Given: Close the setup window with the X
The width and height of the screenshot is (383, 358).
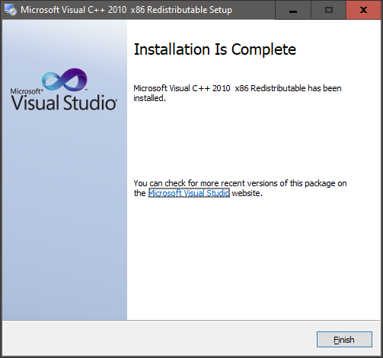Looking at the screenshot, I should (x=363, y=10).
